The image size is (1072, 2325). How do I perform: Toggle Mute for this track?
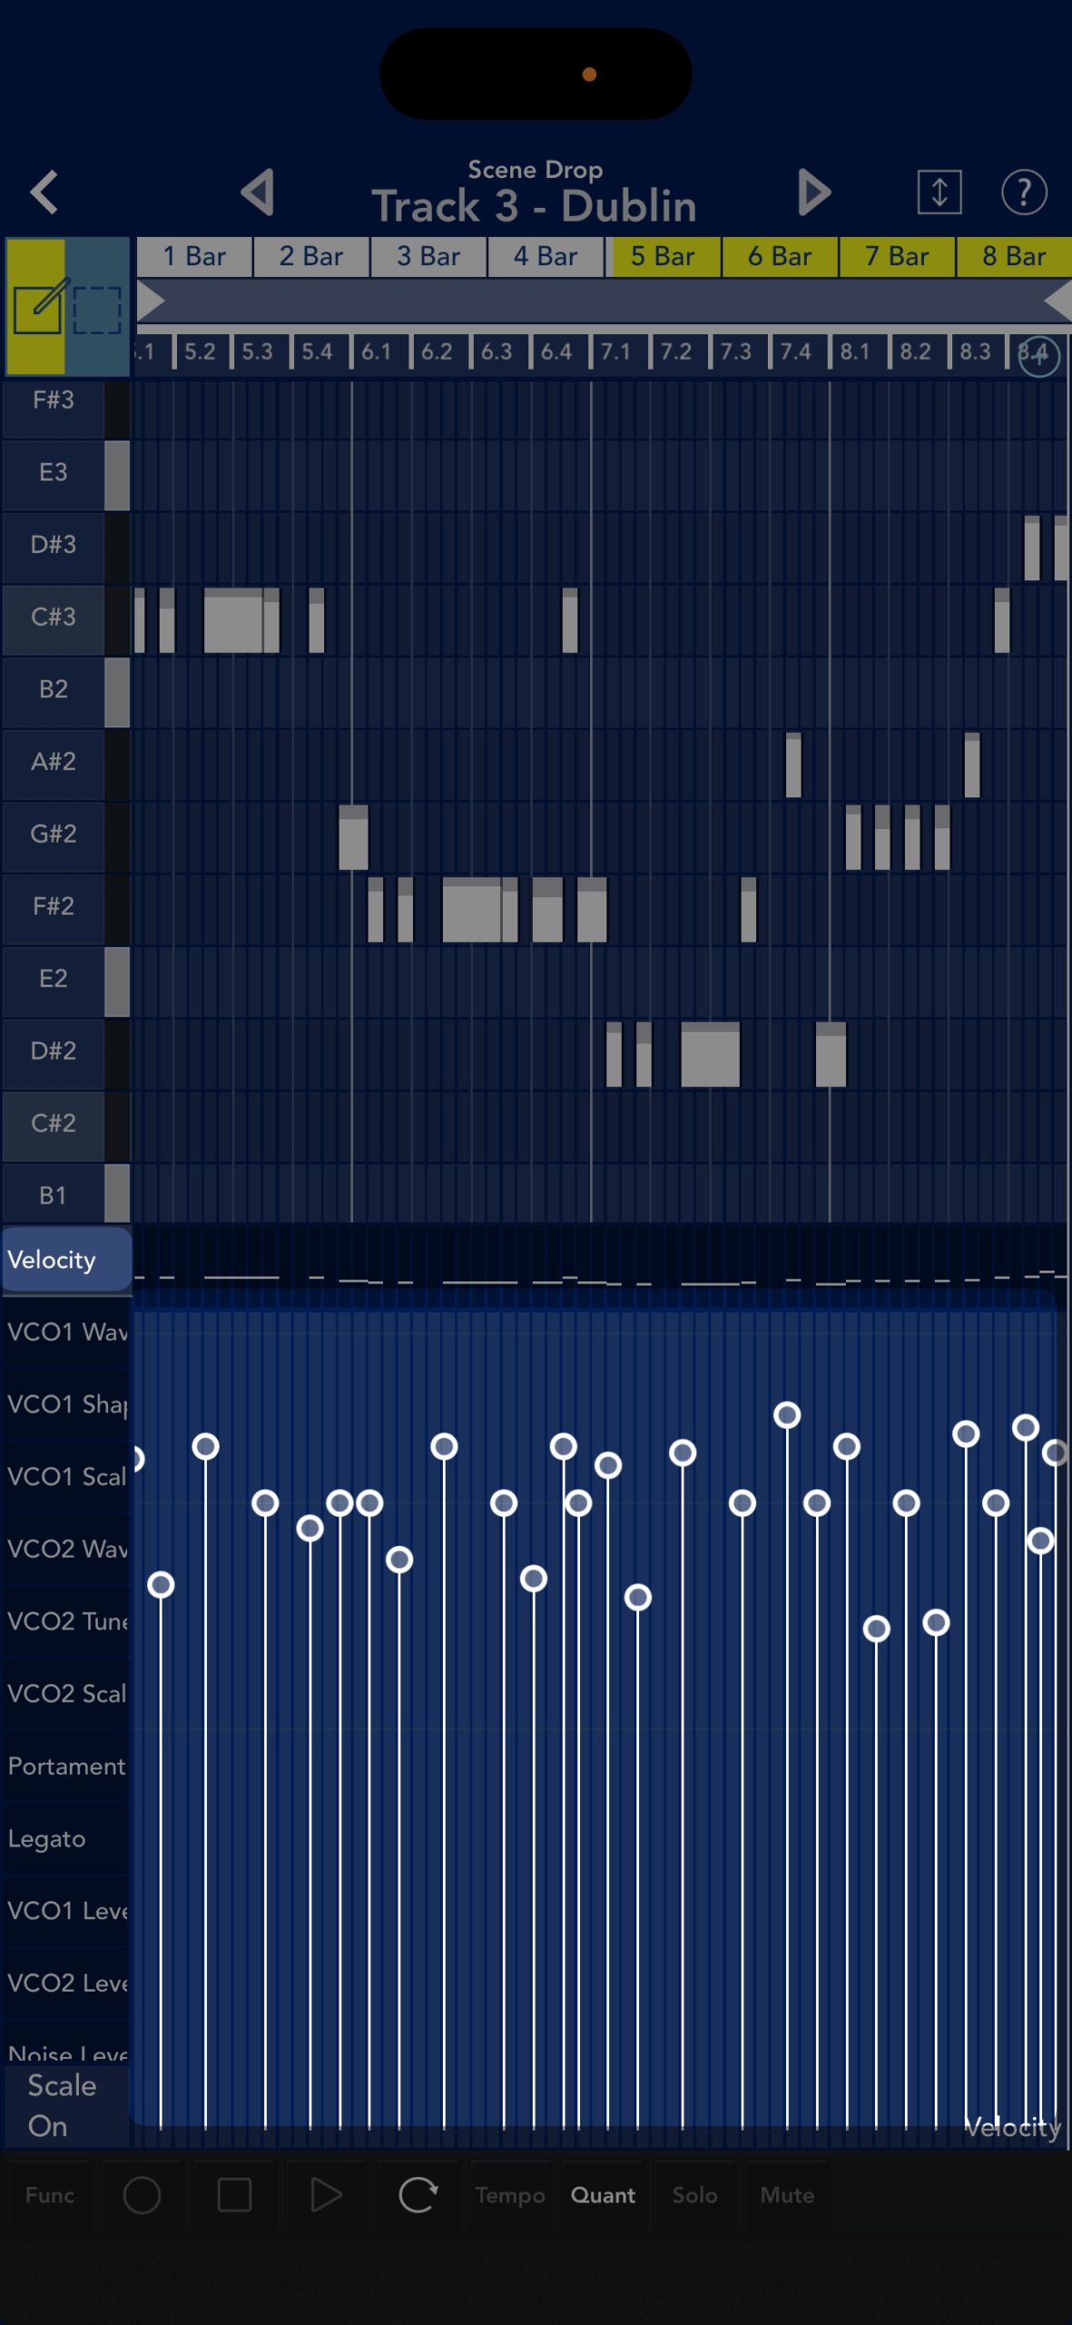pos(787,2195)
